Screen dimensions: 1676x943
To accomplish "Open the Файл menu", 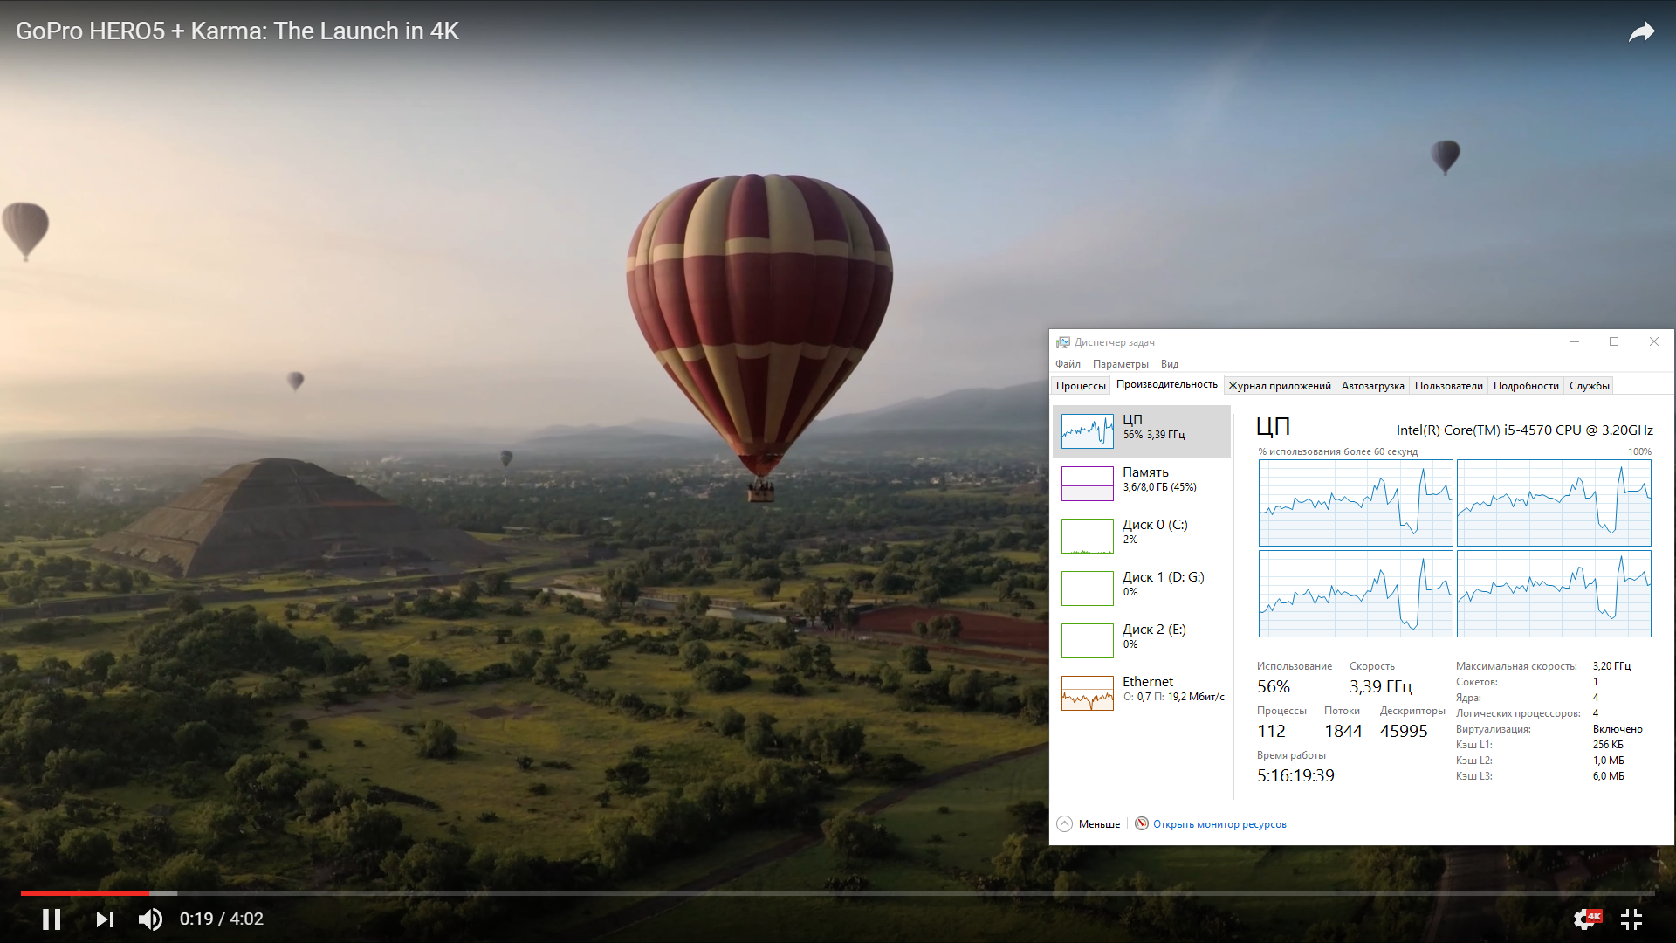I will click(1068, 364).
